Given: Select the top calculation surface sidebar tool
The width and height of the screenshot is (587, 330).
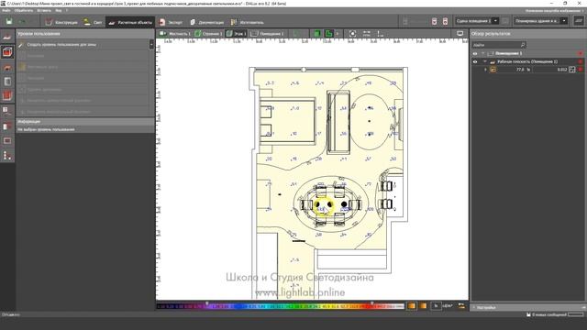Looking at the screenshot, I should [x=7, y=37].
